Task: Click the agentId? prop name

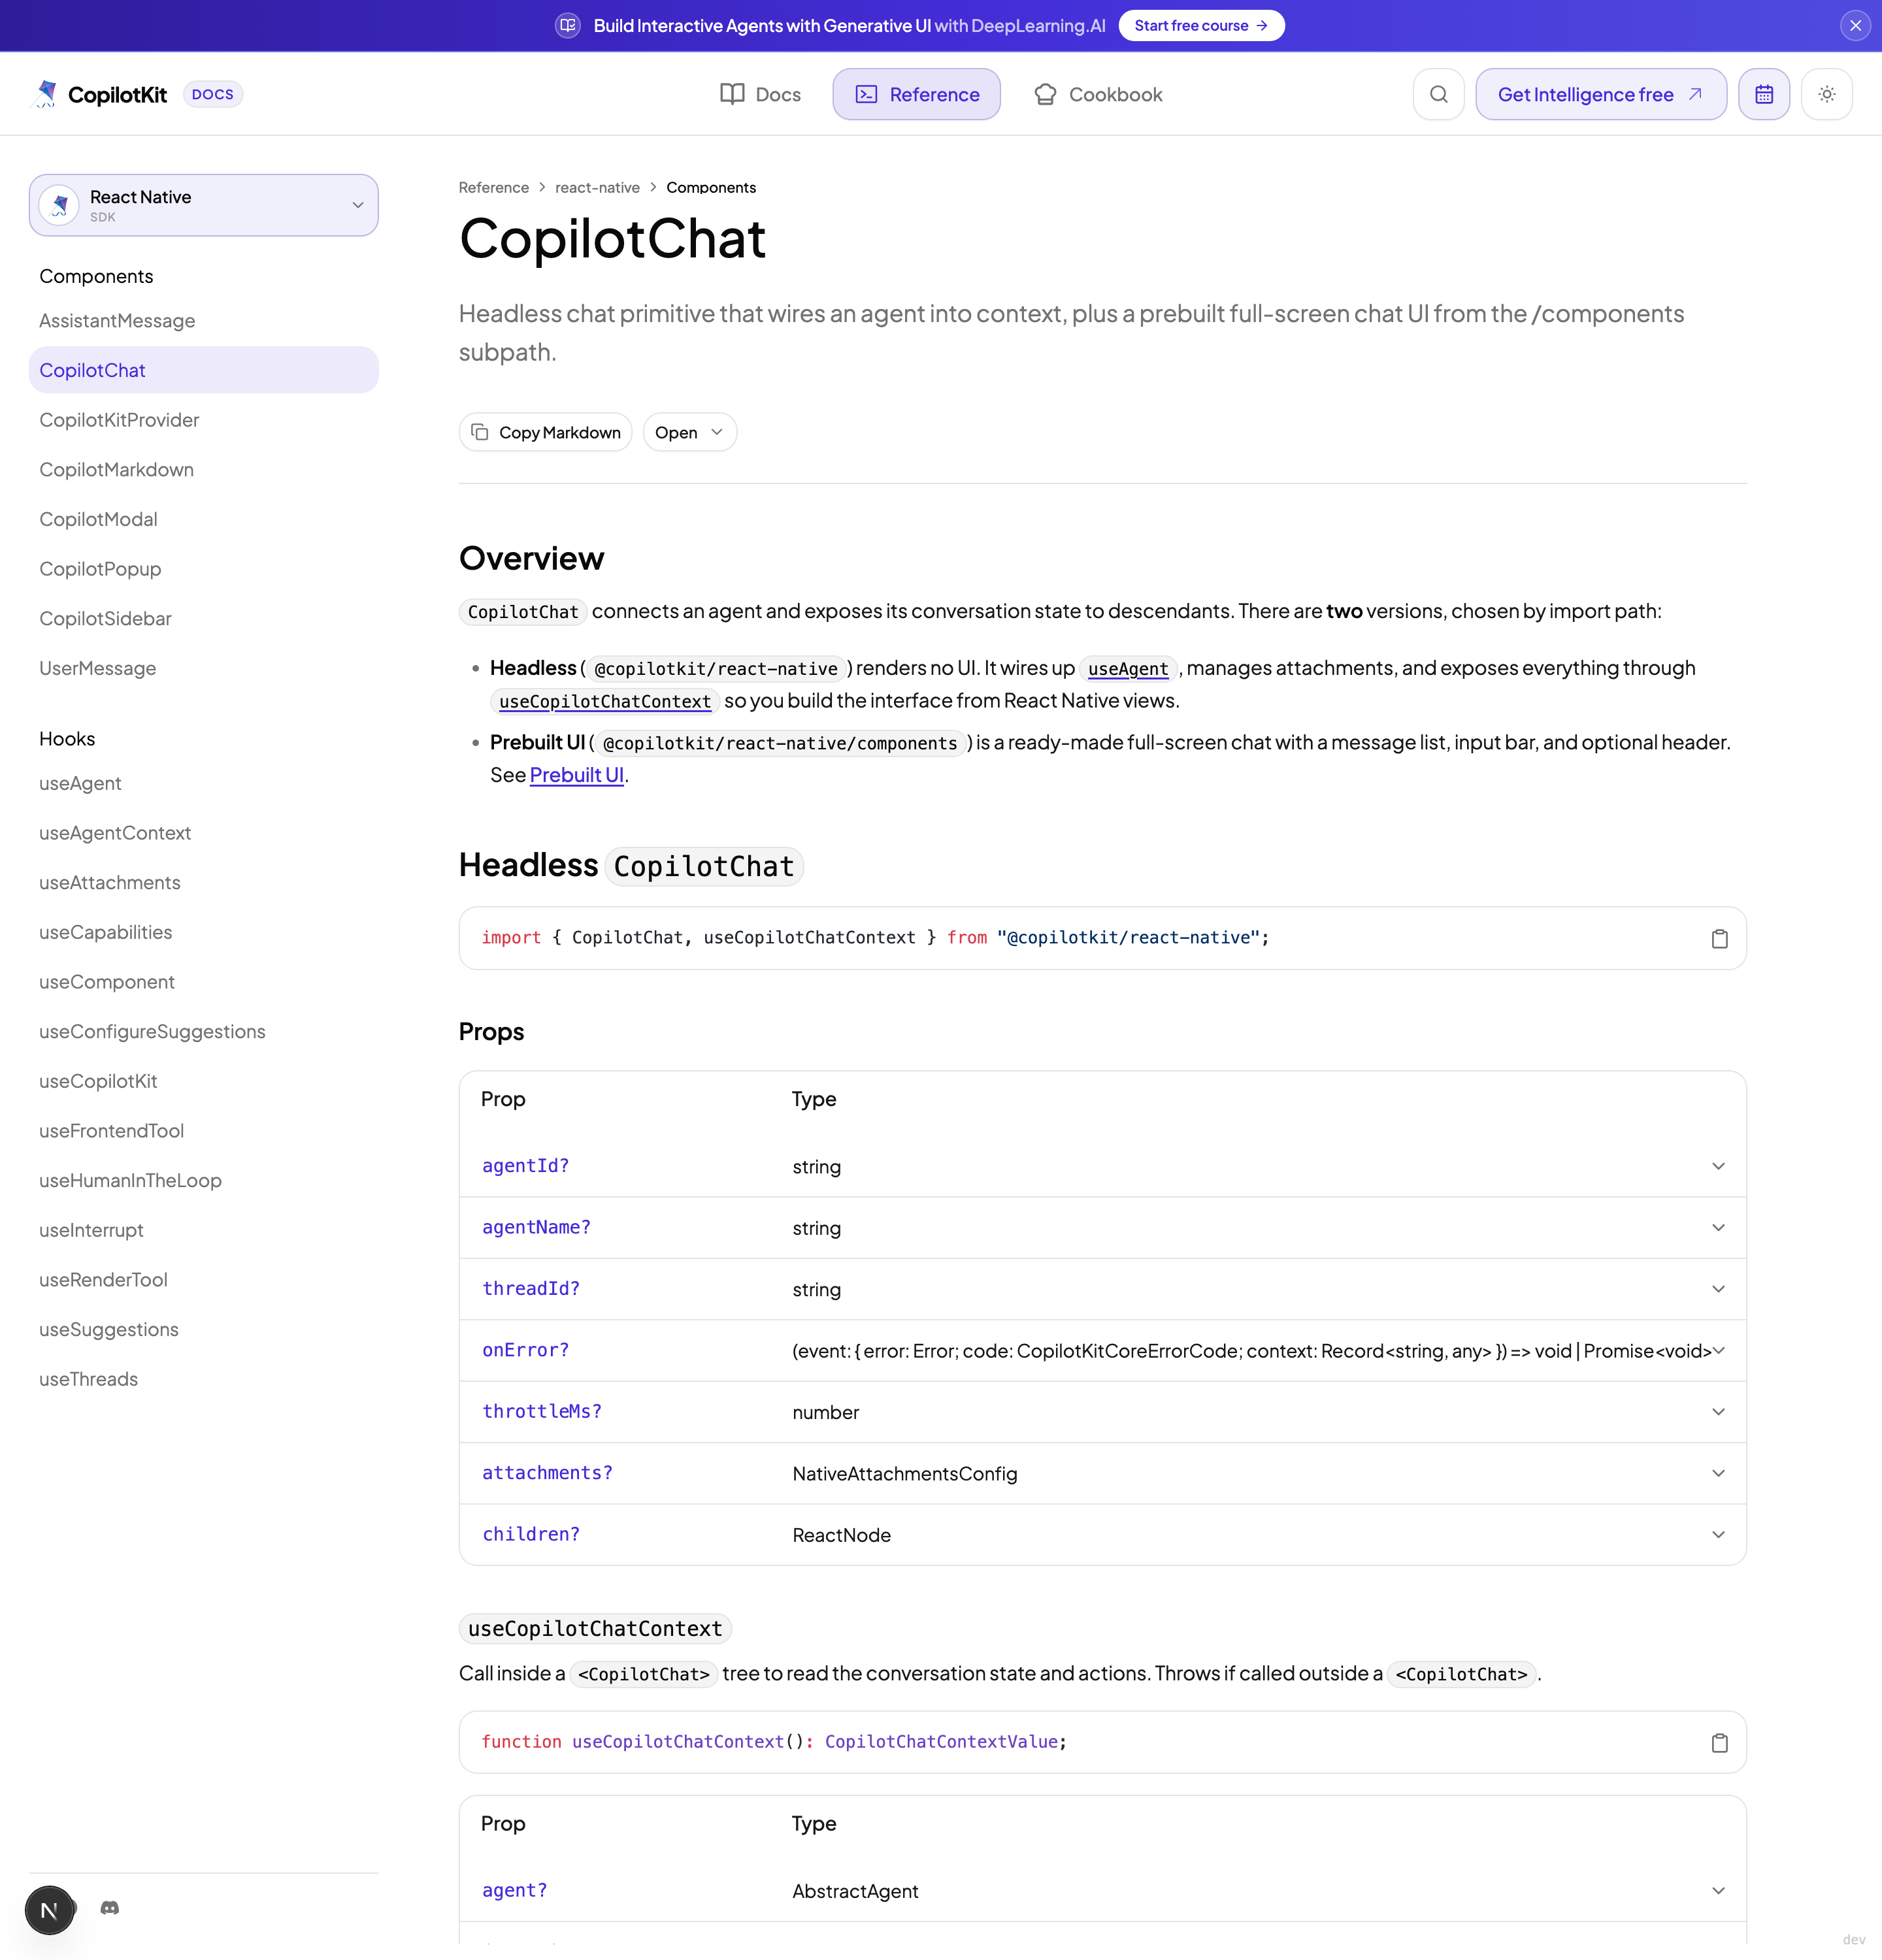Action: pyautogui.click(x=525, y=1166)
